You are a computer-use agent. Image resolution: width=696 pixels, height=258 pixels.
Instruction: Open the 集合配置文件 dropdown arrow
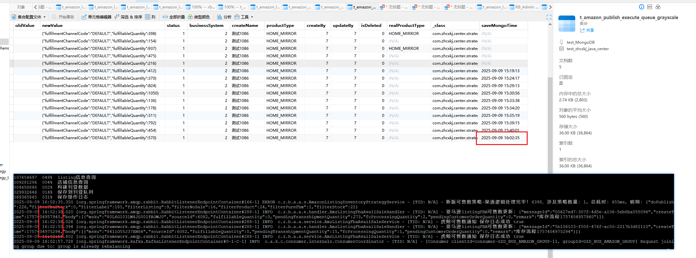44,17
